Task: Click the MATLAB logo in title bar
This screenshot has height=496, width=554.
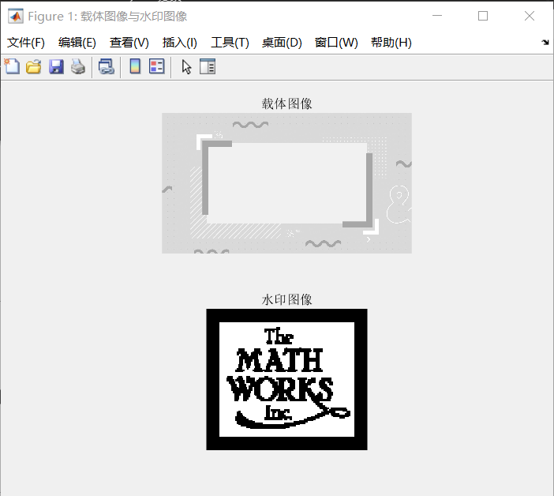Action: [16, 17]
